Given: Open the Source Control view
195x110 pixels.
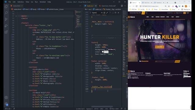Looking at the screenshot, I should pos(6,19).
